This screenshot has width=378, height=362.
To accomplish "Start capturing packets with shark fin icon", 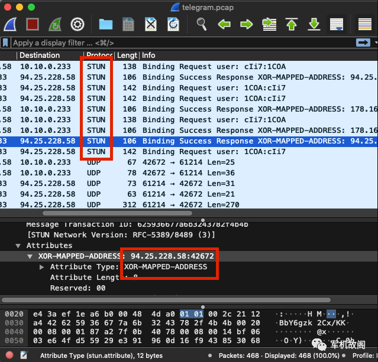I will pos(11,24).
